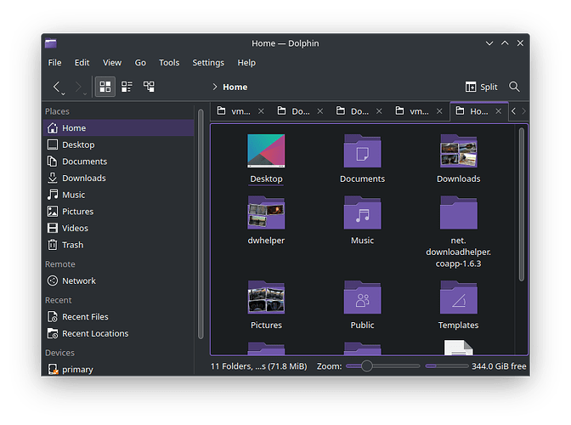Open Network under Remote
The height and width of the screenshot is (425, 571).
click(x=118, y=280)
